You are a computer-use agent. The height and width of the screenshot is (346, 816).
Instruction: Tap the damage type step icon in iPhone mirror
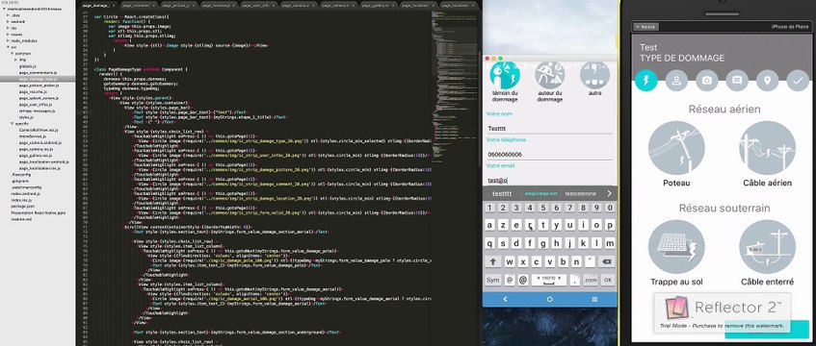pyautogui.click(x=646, y=81)
